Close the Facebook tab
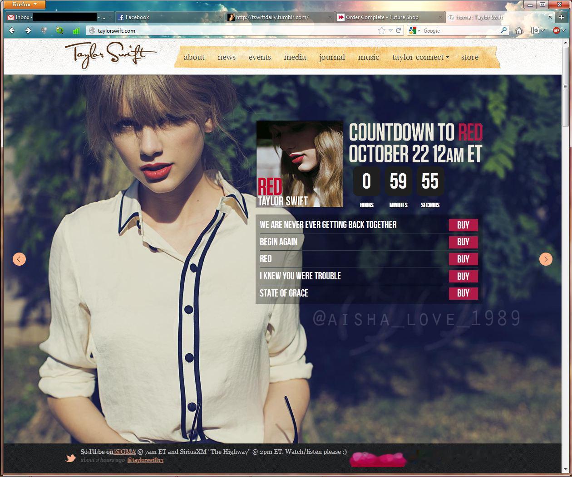The image size is (572, 477). point(220,17)
